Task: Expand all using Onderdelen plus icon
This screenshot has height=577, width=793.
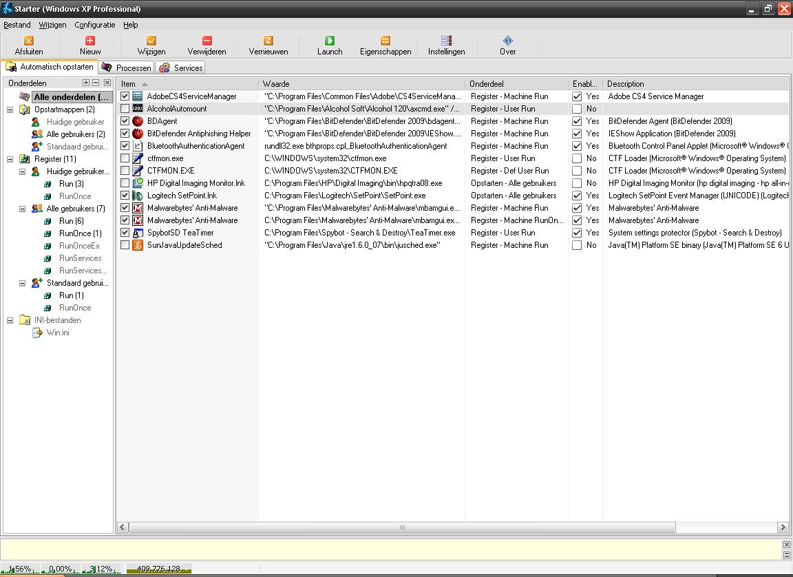Action: [86, 83]
